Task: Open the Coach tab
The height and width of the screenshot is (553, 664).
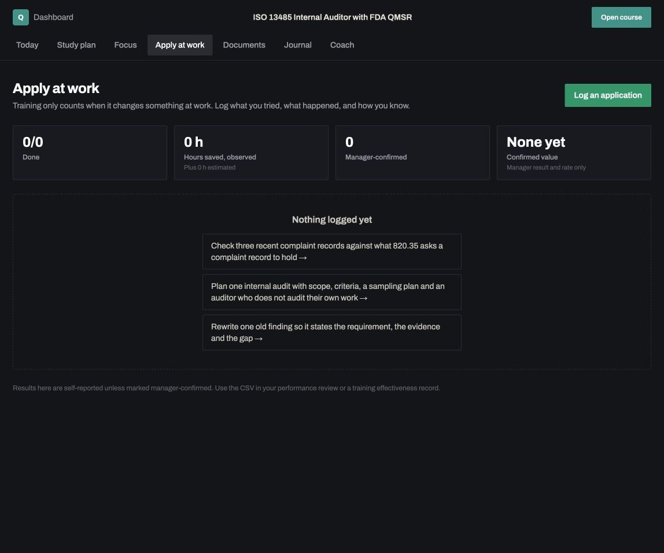Action: click(342, 45)
